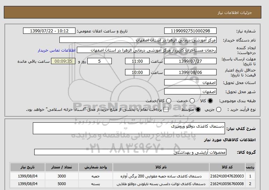Click product name دستمال کاغذی ساده جعبه مقوایی

[x=161, y=176]
